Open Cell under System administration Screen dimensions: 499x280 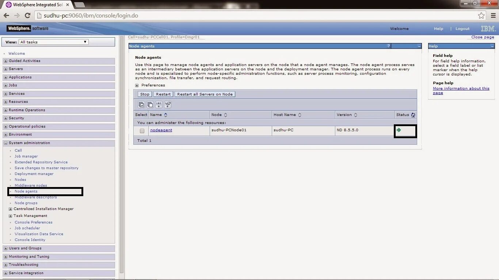click(x=18, y=151)
